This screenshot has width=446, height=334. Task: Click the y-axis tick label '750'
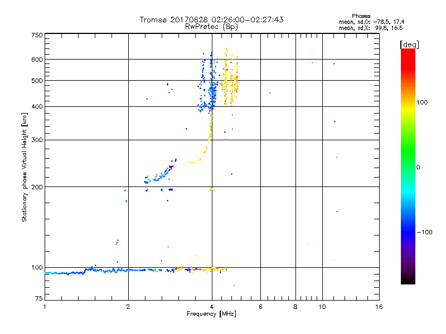click(37, 35)
